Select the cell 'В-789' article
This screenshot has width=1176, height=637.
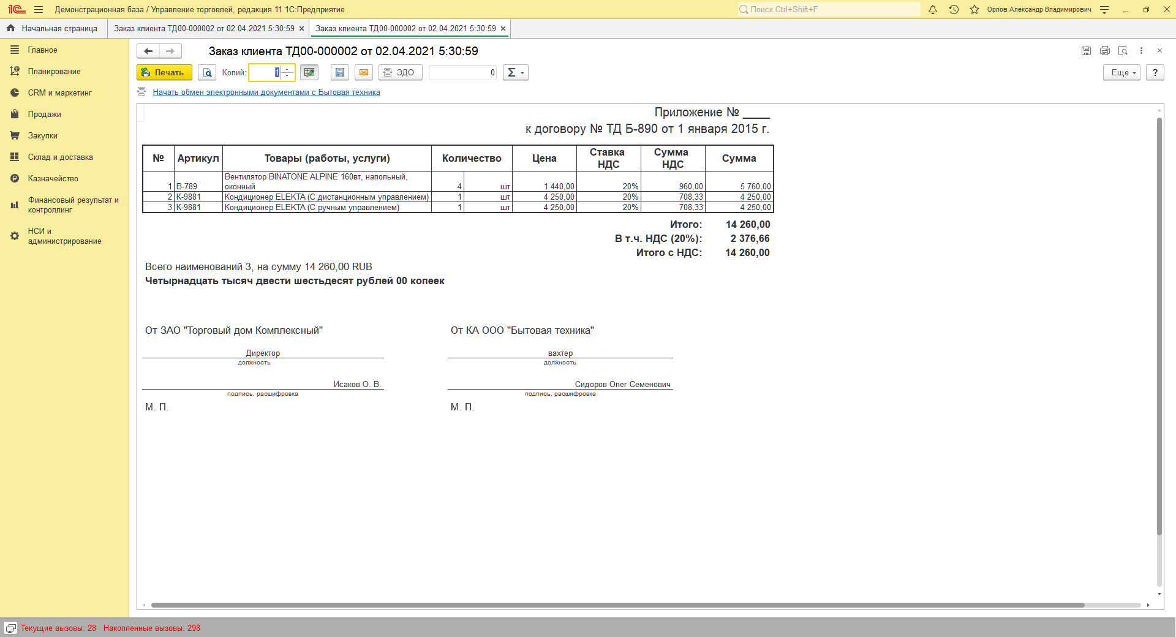pos(198,181)
